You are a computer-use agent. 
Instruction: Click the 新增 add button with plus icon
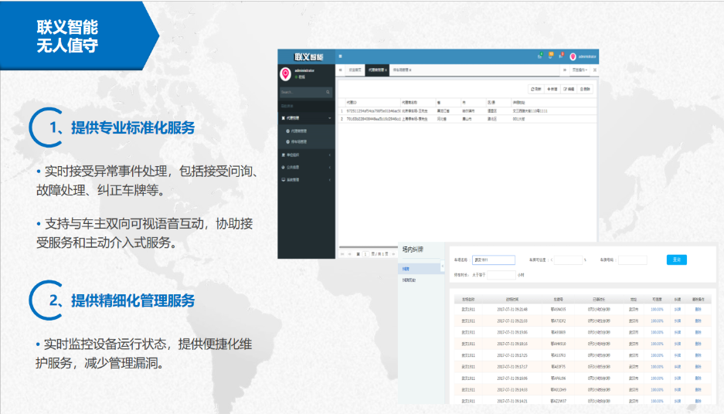pyautogui.click(x=552, y=89)
